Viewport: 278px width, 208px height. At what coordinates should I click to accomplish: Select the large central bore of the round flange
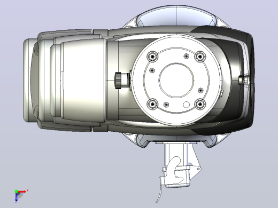coord(176,81)
